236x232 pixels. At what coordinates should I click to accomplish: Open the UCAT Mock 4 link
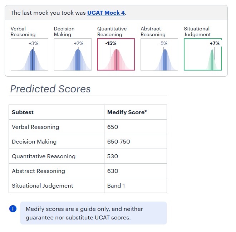pyautogui.click(x=106, y=13)
